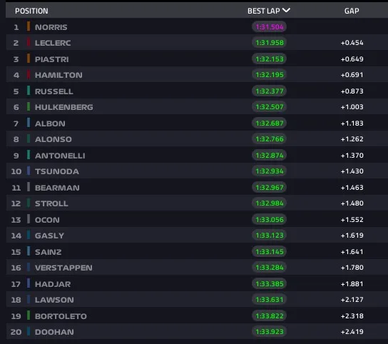Viewport: 388px width, 344px height.
Task: Click the orange team color bar beside Norris
Action: (29, 26)
